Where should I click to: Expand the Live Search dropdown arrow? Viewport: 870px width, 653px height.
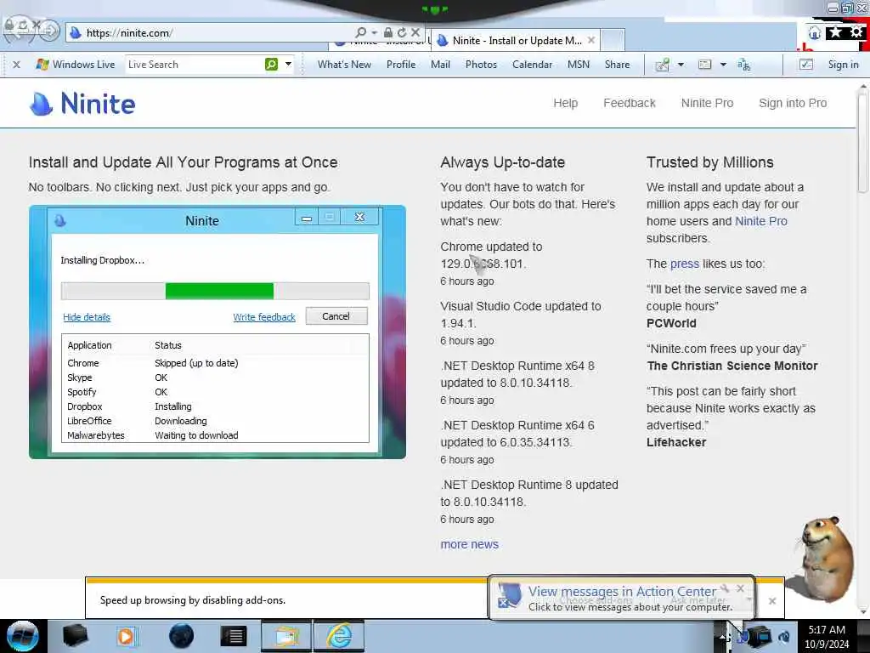[x=288, y=65]
